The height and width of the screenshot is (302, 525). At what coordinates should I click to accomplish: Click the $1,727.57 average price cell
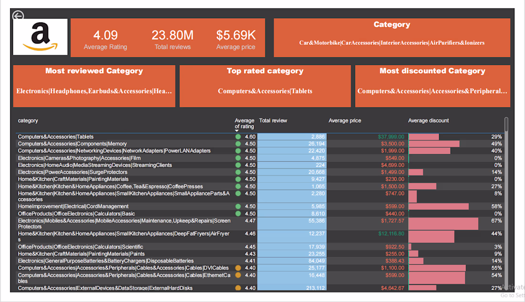392,220
